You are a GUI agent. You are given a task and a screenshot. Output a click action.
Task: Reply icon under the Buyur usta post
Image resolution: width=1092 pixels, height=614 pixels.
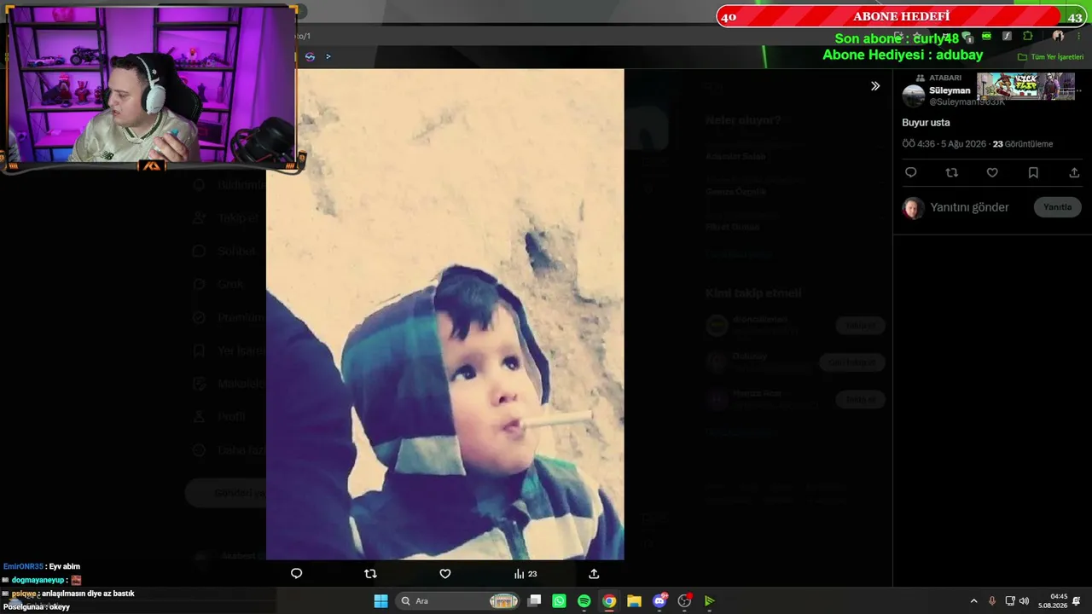[911, 172]
